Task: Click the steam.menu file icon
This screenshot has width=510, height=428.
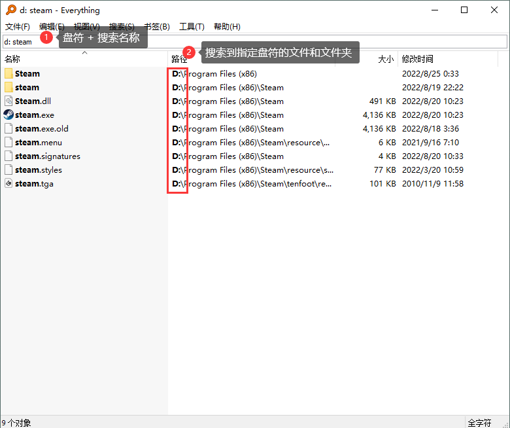Action: click(x=8, y=142)
